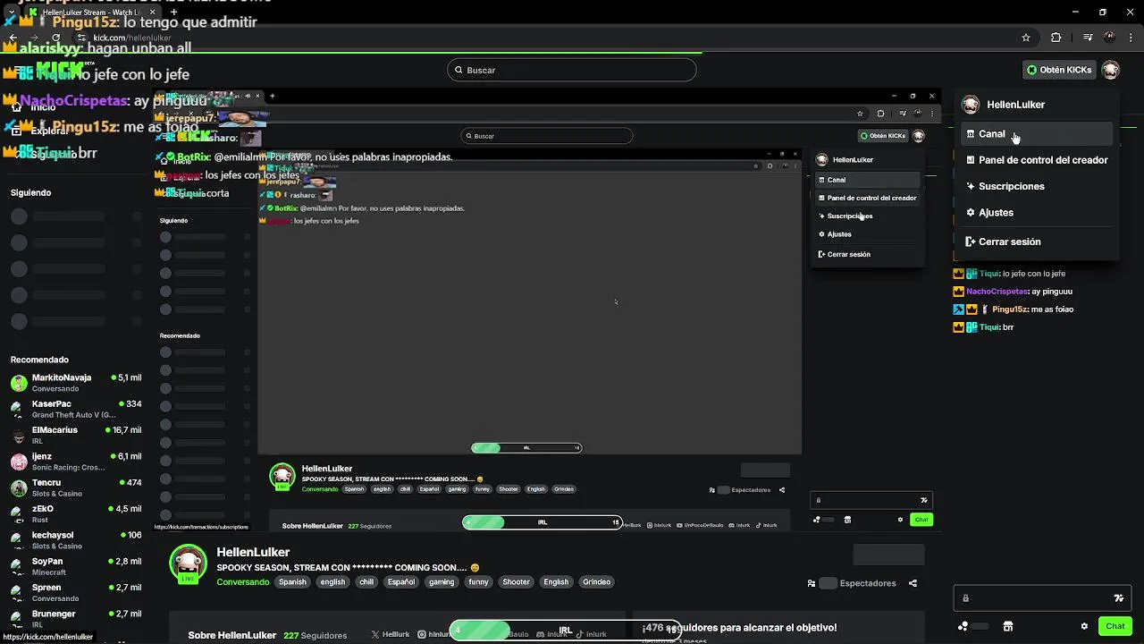Open the browser's three-dot menu

coord(1131,38)
